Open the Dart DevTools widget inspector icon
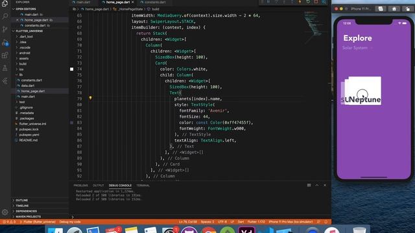 pyautogui.click(x=324, y=2)
